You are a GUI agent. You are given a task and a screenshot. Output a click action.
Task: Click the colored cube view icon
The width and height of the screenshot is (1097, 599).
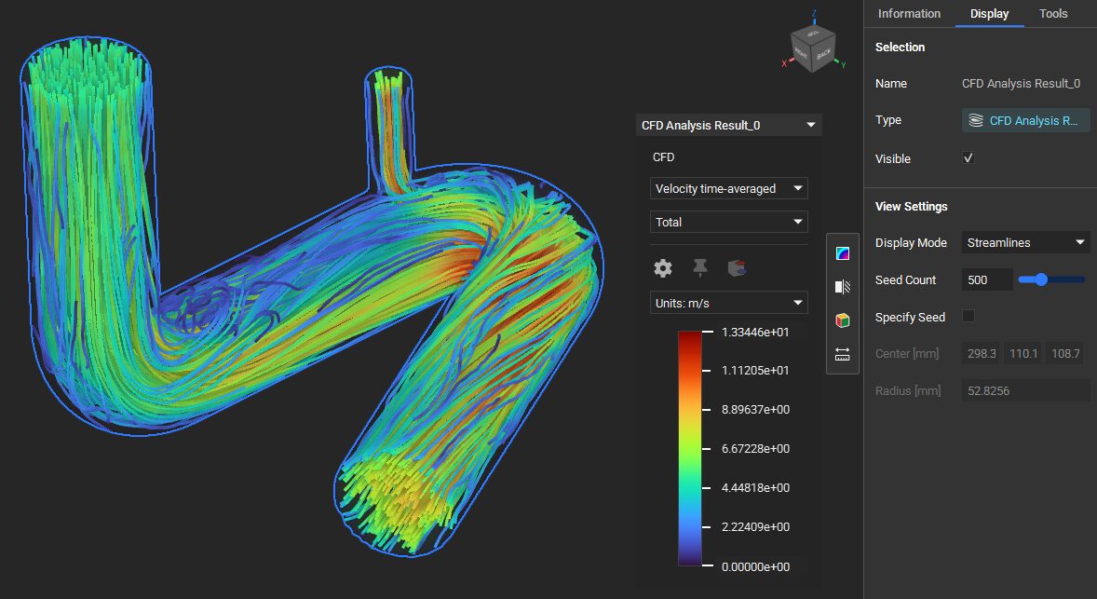(842, 320)
